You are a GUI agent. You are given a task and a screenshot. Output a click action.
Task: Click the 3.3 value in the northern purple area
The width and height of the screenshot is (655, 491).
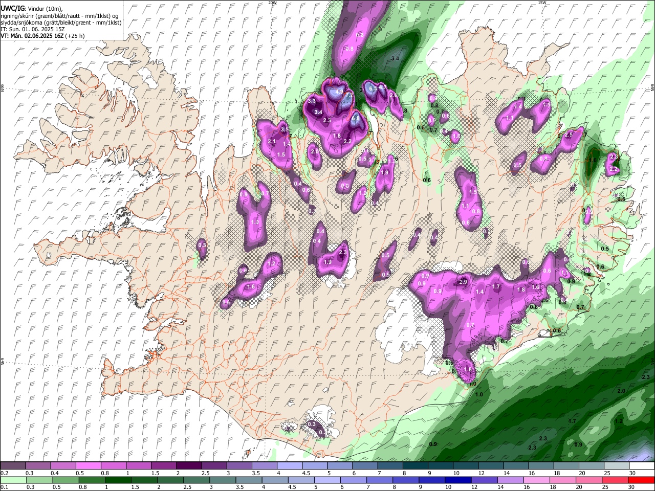tap(312, 101)
